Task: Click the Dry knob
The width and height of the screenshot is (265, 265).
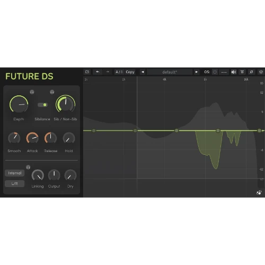Action: (70, 175)
